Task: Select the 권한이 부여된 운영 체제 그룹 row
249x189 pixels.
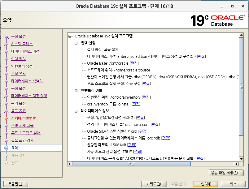Action: [x=163, y=77]
